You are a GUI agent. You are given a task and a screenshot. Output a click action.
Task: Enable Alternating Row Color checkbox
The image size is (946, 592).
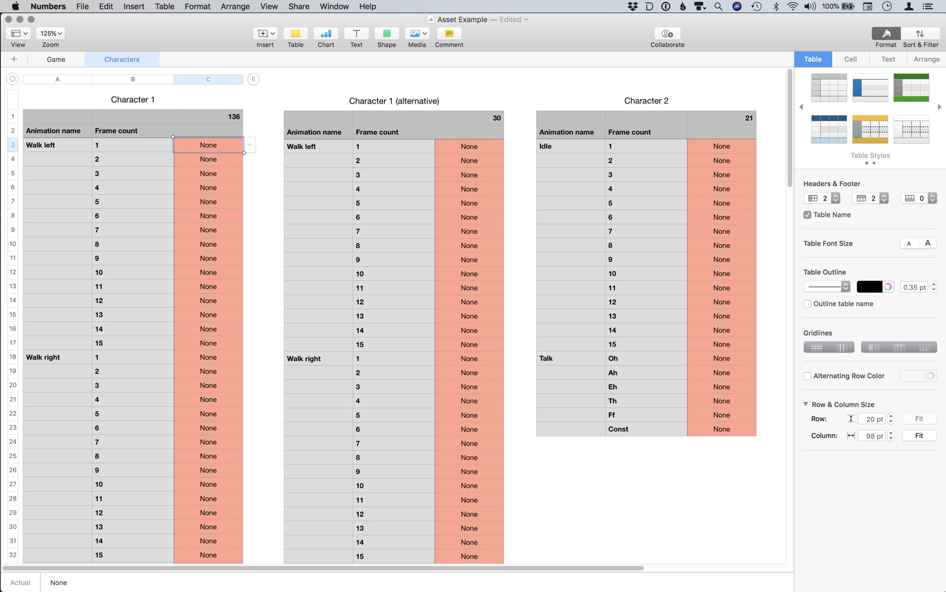(x=807, y=376)
